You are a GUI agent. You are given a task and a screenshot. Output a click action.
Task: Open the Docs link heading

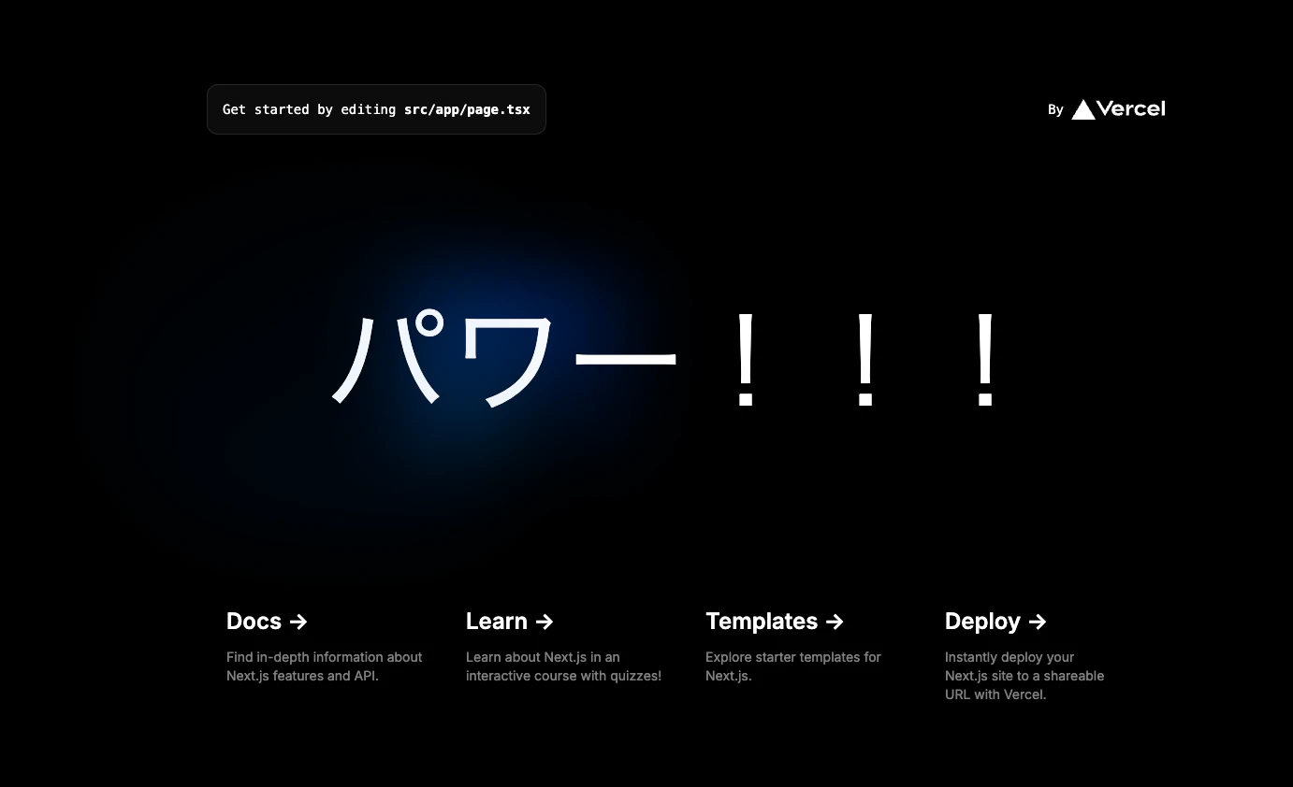pyautogui.click(x=267, y=622)
